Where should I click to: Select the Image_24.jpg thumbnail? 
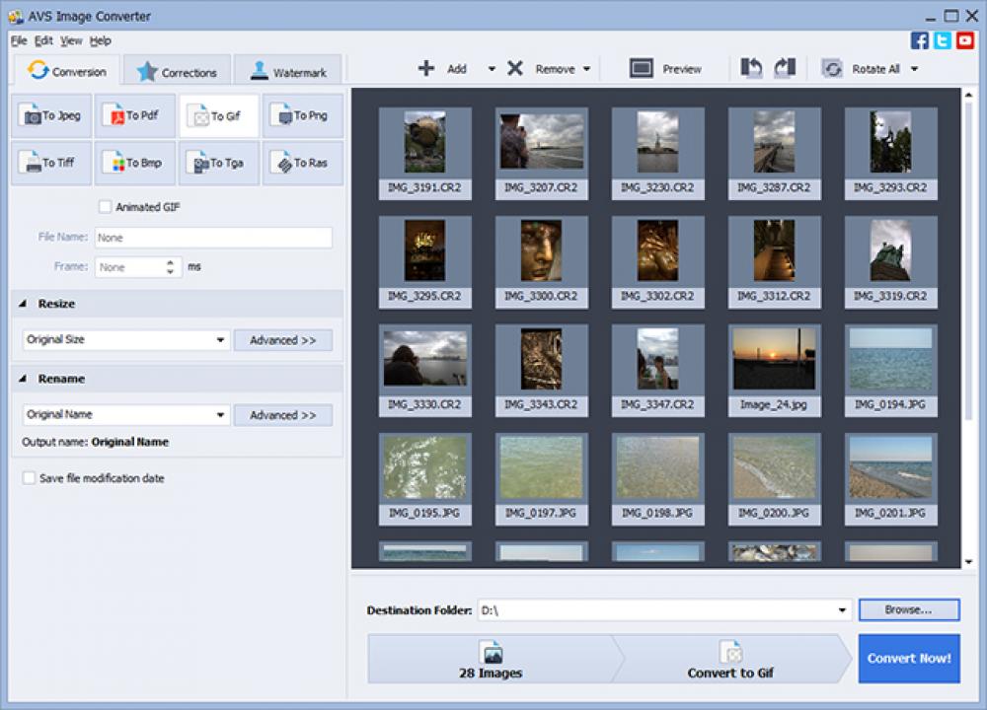(x=774, y=369)
